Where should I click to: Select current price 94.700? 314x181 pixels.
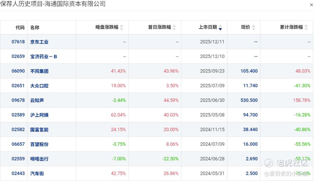(x=250, y=115)
